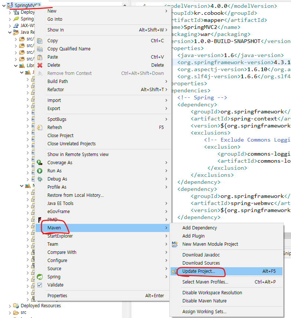Click the java-version property line in editor
Image resolution: width=291 pixels, height=318 pixels.
point(230,55)
